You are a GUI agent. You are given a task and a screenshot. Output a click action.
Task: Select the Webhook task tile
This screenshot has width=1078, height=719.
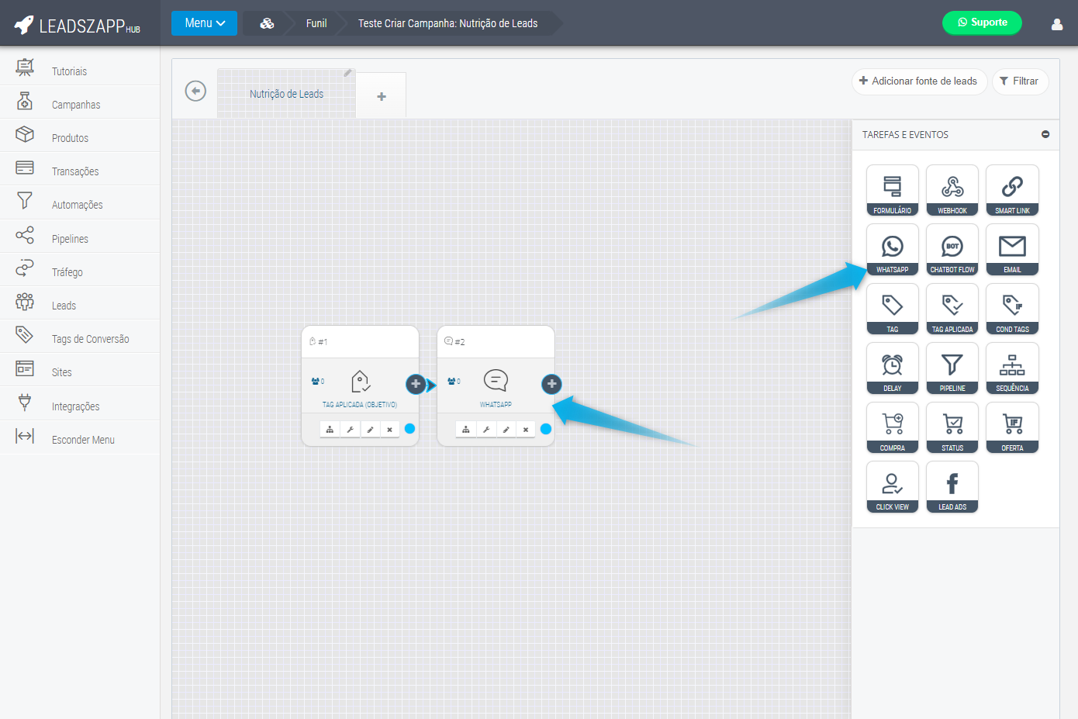(952, 190)
